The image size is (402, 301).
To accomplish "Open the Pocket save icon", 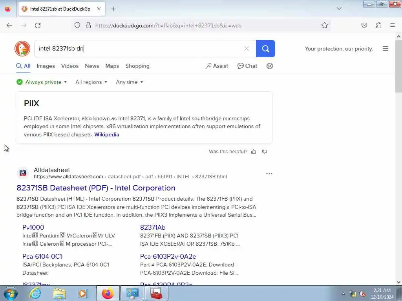I will coord(364,25).
